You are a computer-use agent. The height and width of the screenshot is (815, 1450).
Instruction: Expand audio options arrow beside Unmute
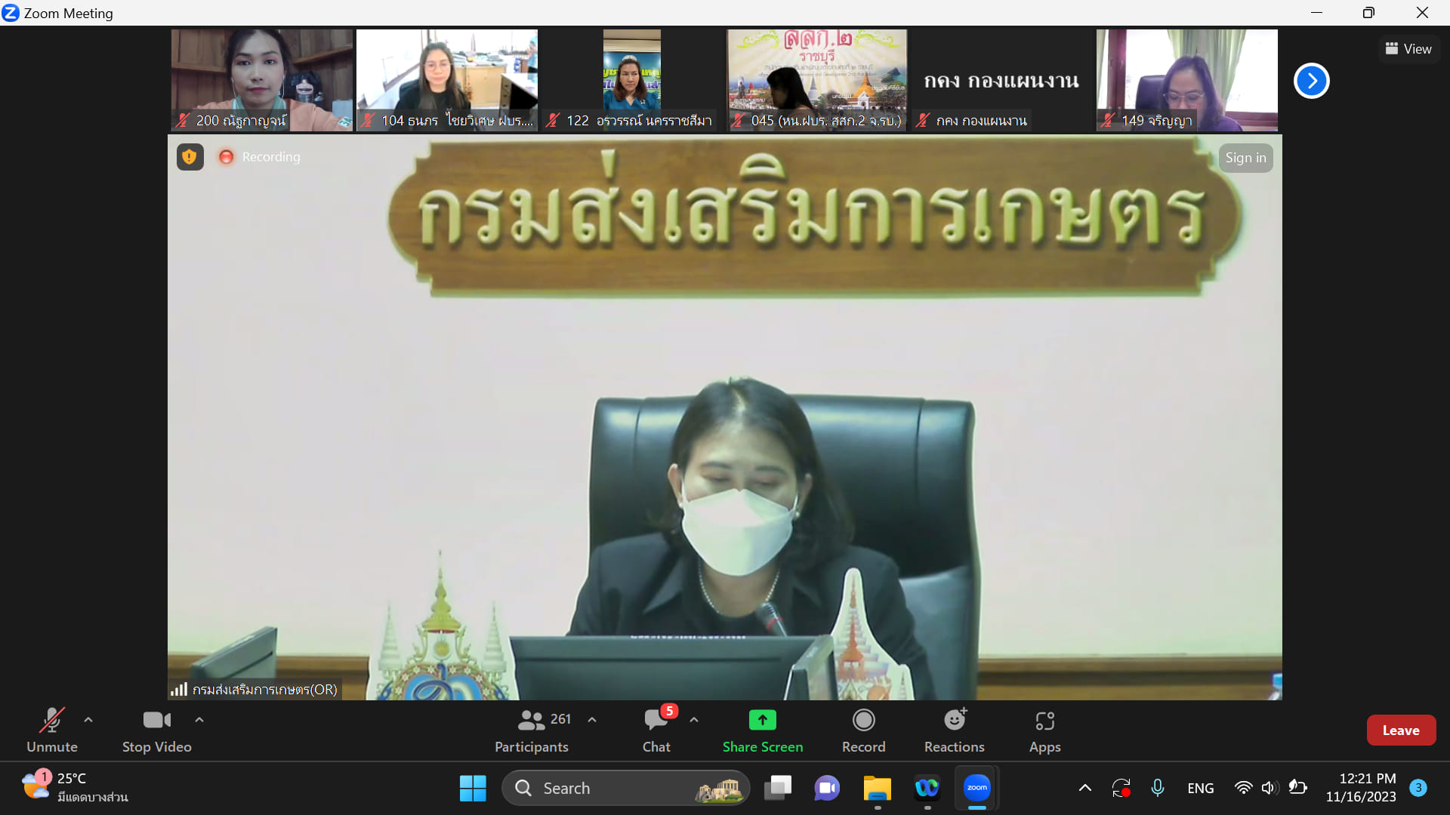(88, 720)
